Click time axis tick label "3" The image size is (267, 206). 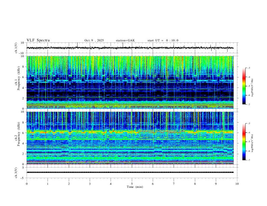click(x=90, y=184)
